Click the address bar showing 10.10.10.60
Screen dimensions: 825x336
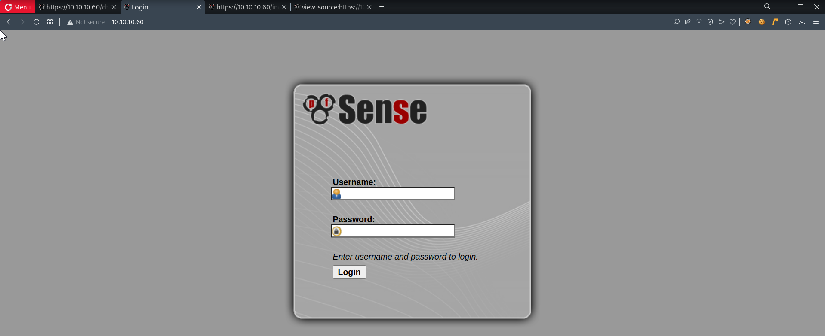click(127, 22)
